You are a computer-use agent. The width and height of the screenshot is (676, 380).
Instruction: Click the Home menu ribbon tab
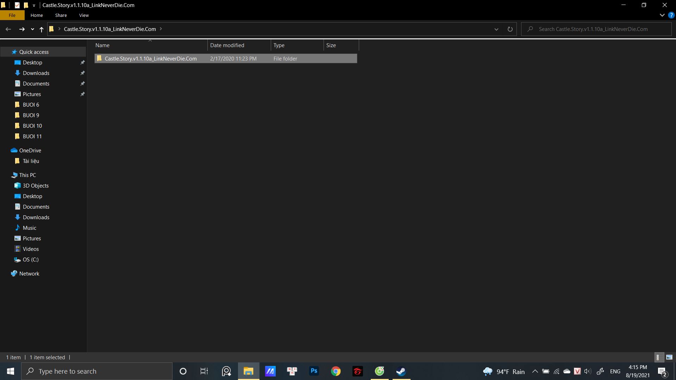pos(37,15)
